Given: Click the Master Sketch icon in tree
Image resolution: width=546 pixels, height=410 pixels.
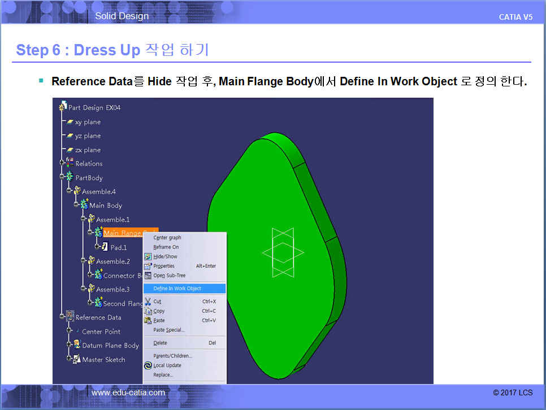Looking at the screenshot, I should click(76, 359).
